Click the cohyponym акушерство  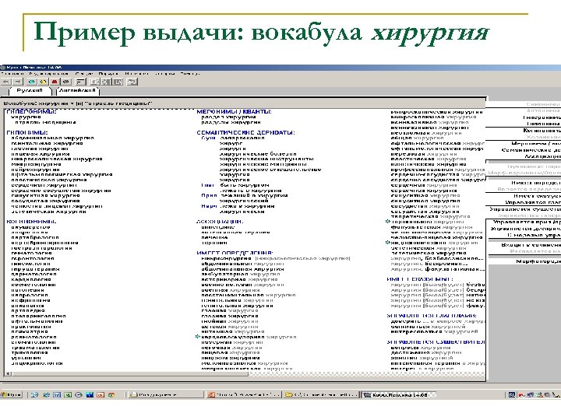click(30, 227)
